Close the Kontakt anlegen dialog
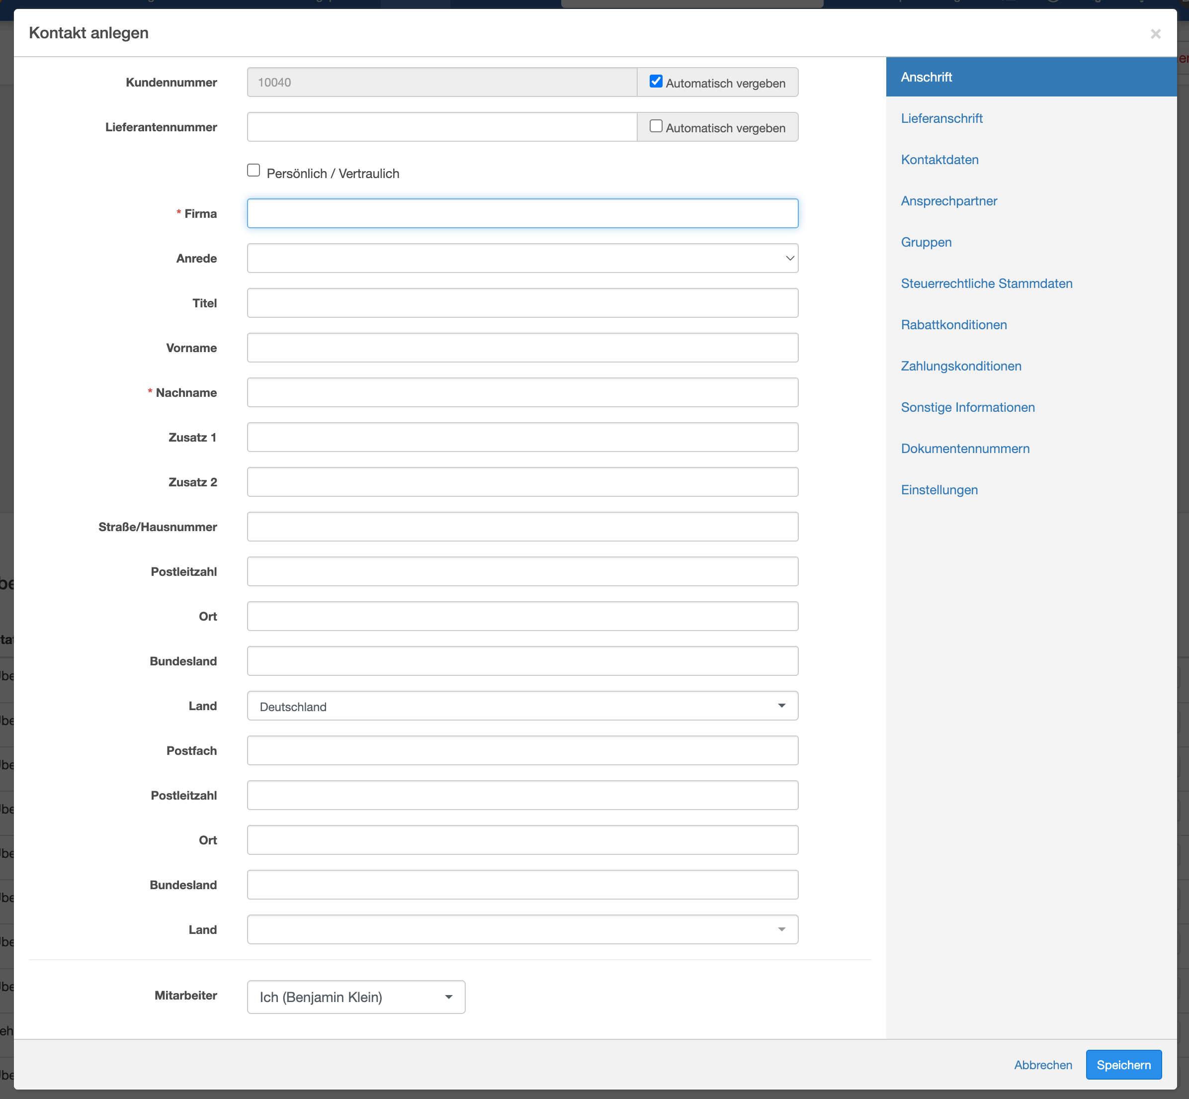The width and height of the screenshot is (1189, 1099). coord(1155,34)
